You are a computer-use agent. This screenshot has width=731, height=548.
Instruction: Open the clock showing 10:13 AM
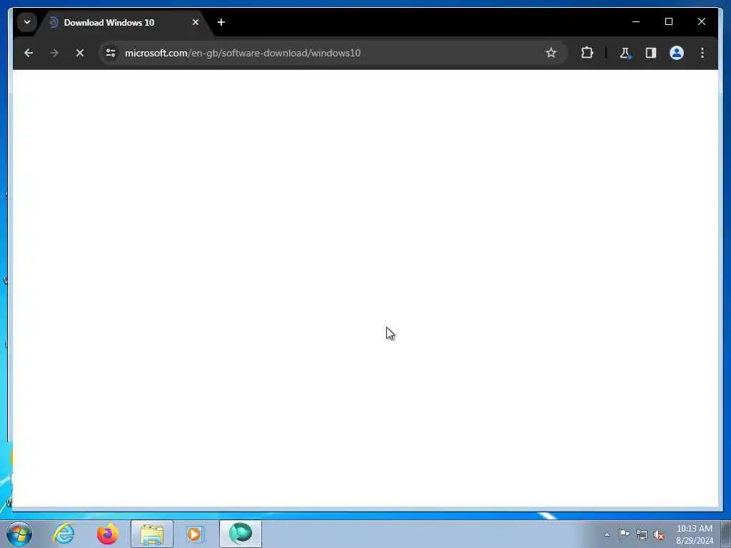click(694, 534)
